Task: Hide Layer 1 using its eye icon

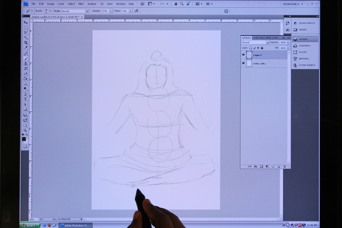Action: (243, 55)
